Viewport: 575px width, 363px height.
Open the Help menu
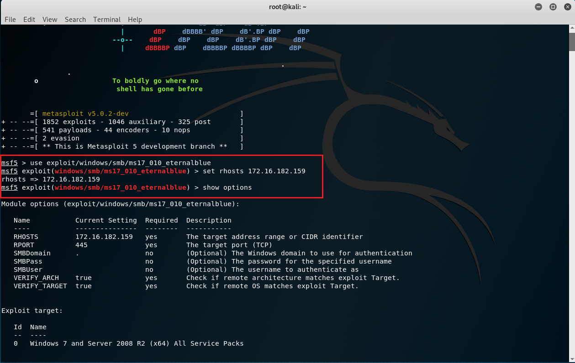135,19
